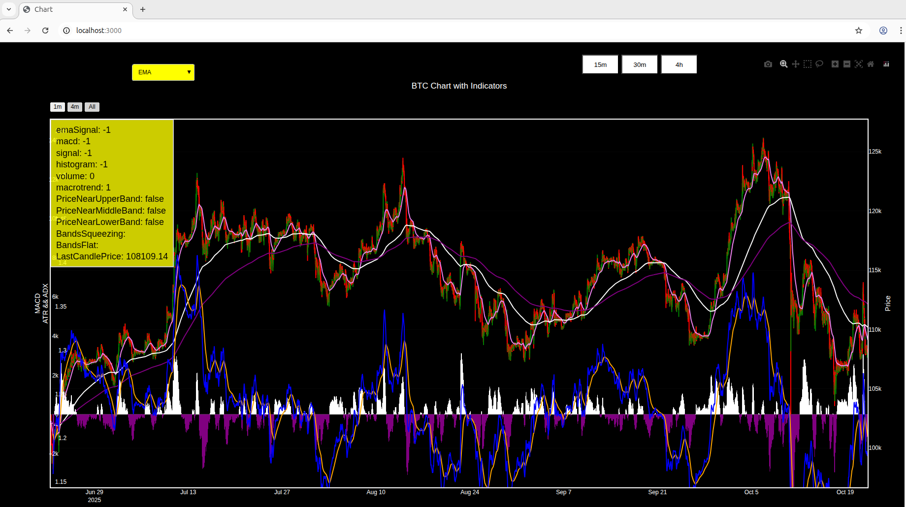Switch to Lasso Select mode
Image resolution: width=906 pixels, height=507 pixels.
click(x=819, y=64)
